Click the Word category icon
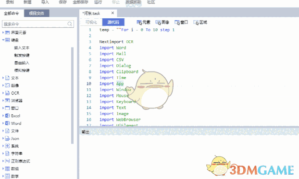The image size is (299, 179). 7,123
